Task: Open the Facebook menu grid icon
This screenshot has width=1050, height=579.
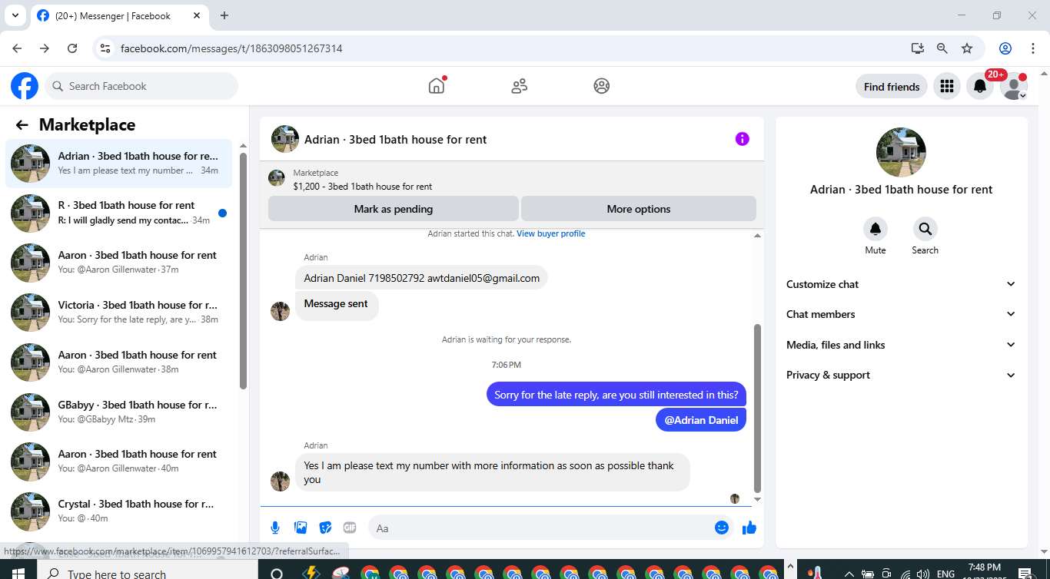Action: [x=947, y=87]
